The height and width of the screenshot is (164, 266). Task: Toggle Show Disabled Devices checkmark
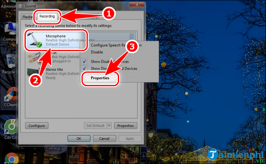(84, 61)
